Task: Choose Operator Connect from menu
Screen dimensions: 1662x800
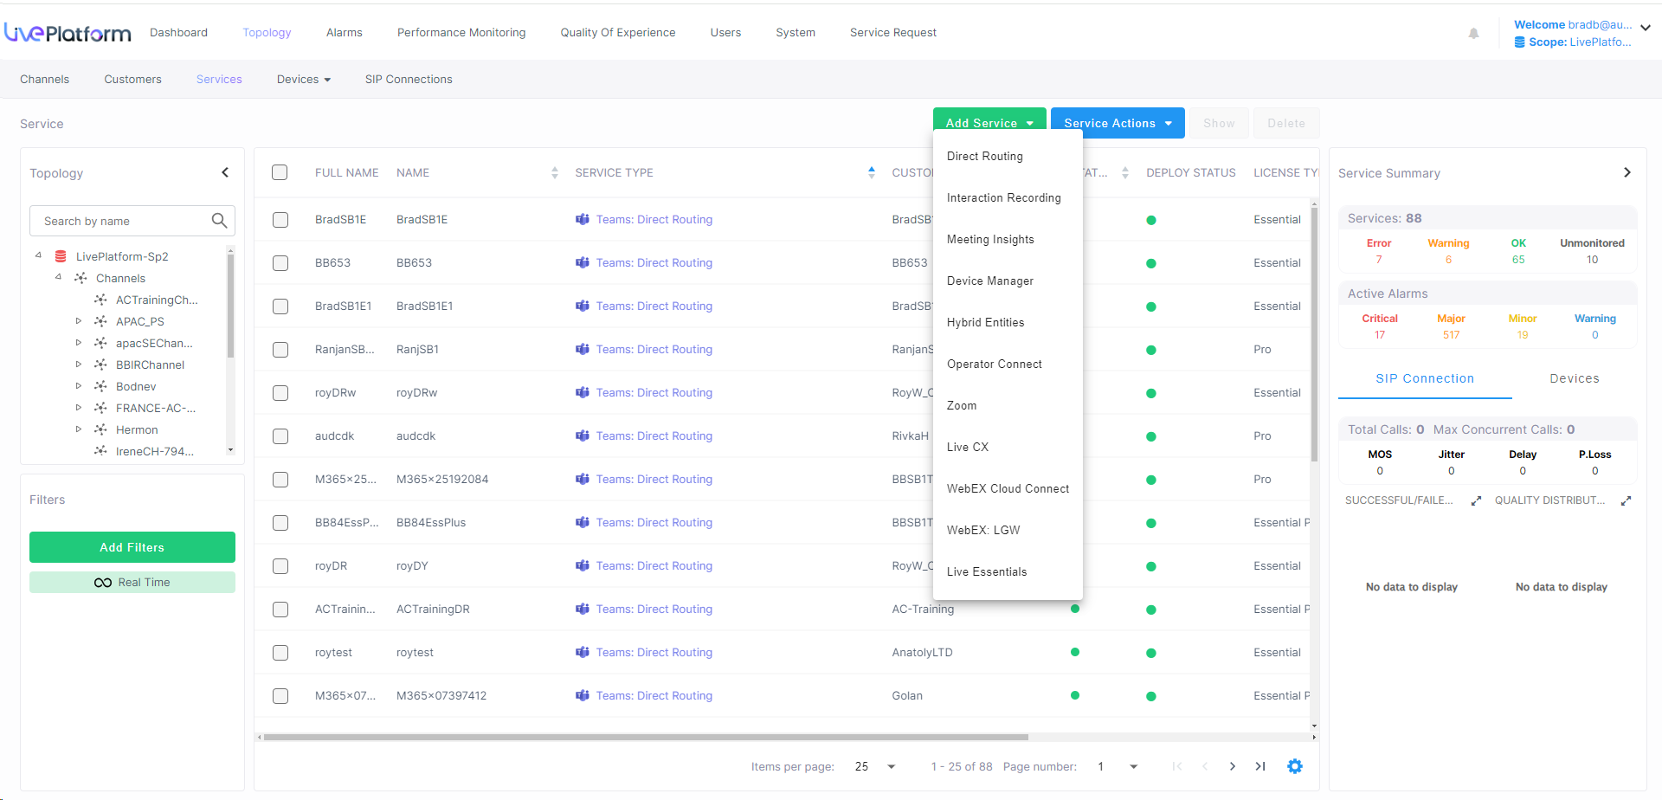Action: pyautogui.click(x=995, y=364)
